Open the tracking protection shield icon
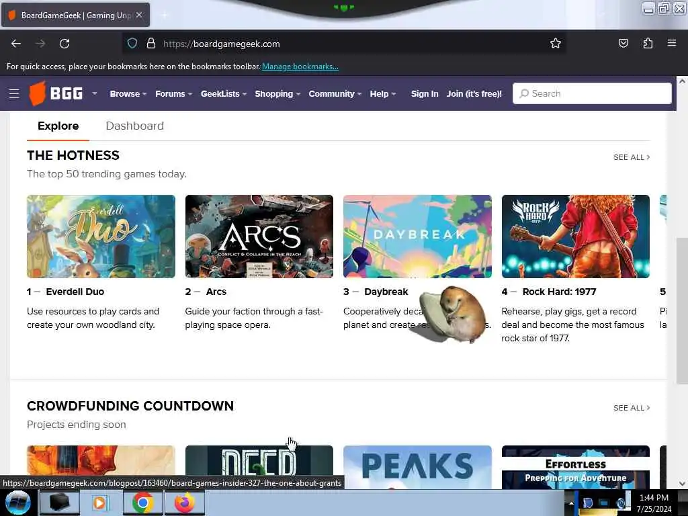 [132, 44]
